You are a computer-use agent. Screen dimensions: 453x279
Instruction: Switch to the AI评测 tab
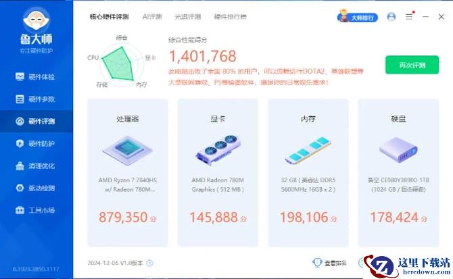[152, 17]
